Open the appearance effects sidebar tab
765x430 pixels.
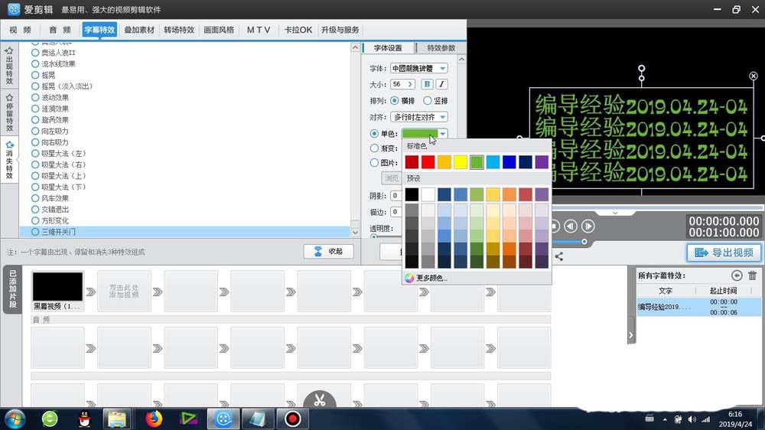point(9,65)
